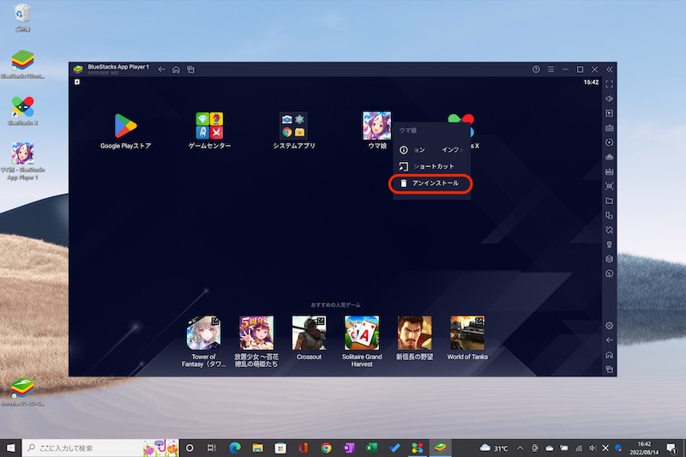Screen dimensions: 686x457
Task: Click the Windows search box in taskbar
Action: click(x=86, y=448)
